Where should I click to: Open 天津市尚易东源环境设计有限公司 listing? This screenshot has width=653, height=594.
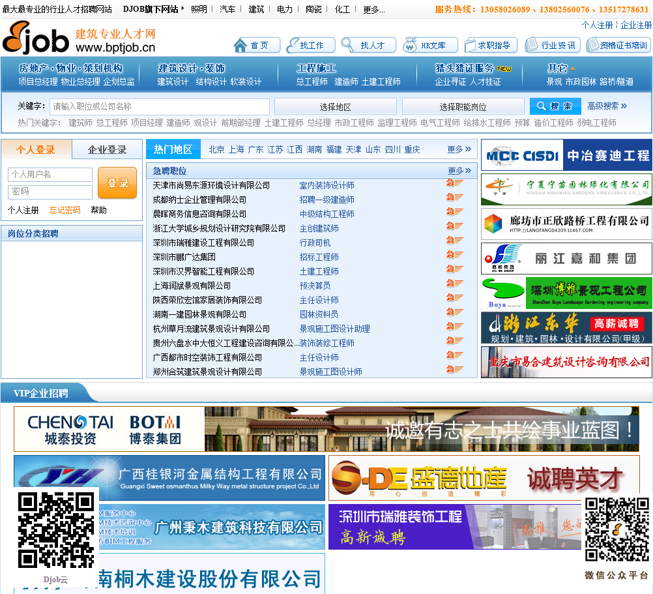pyautogui.click(x=211, y=185)
